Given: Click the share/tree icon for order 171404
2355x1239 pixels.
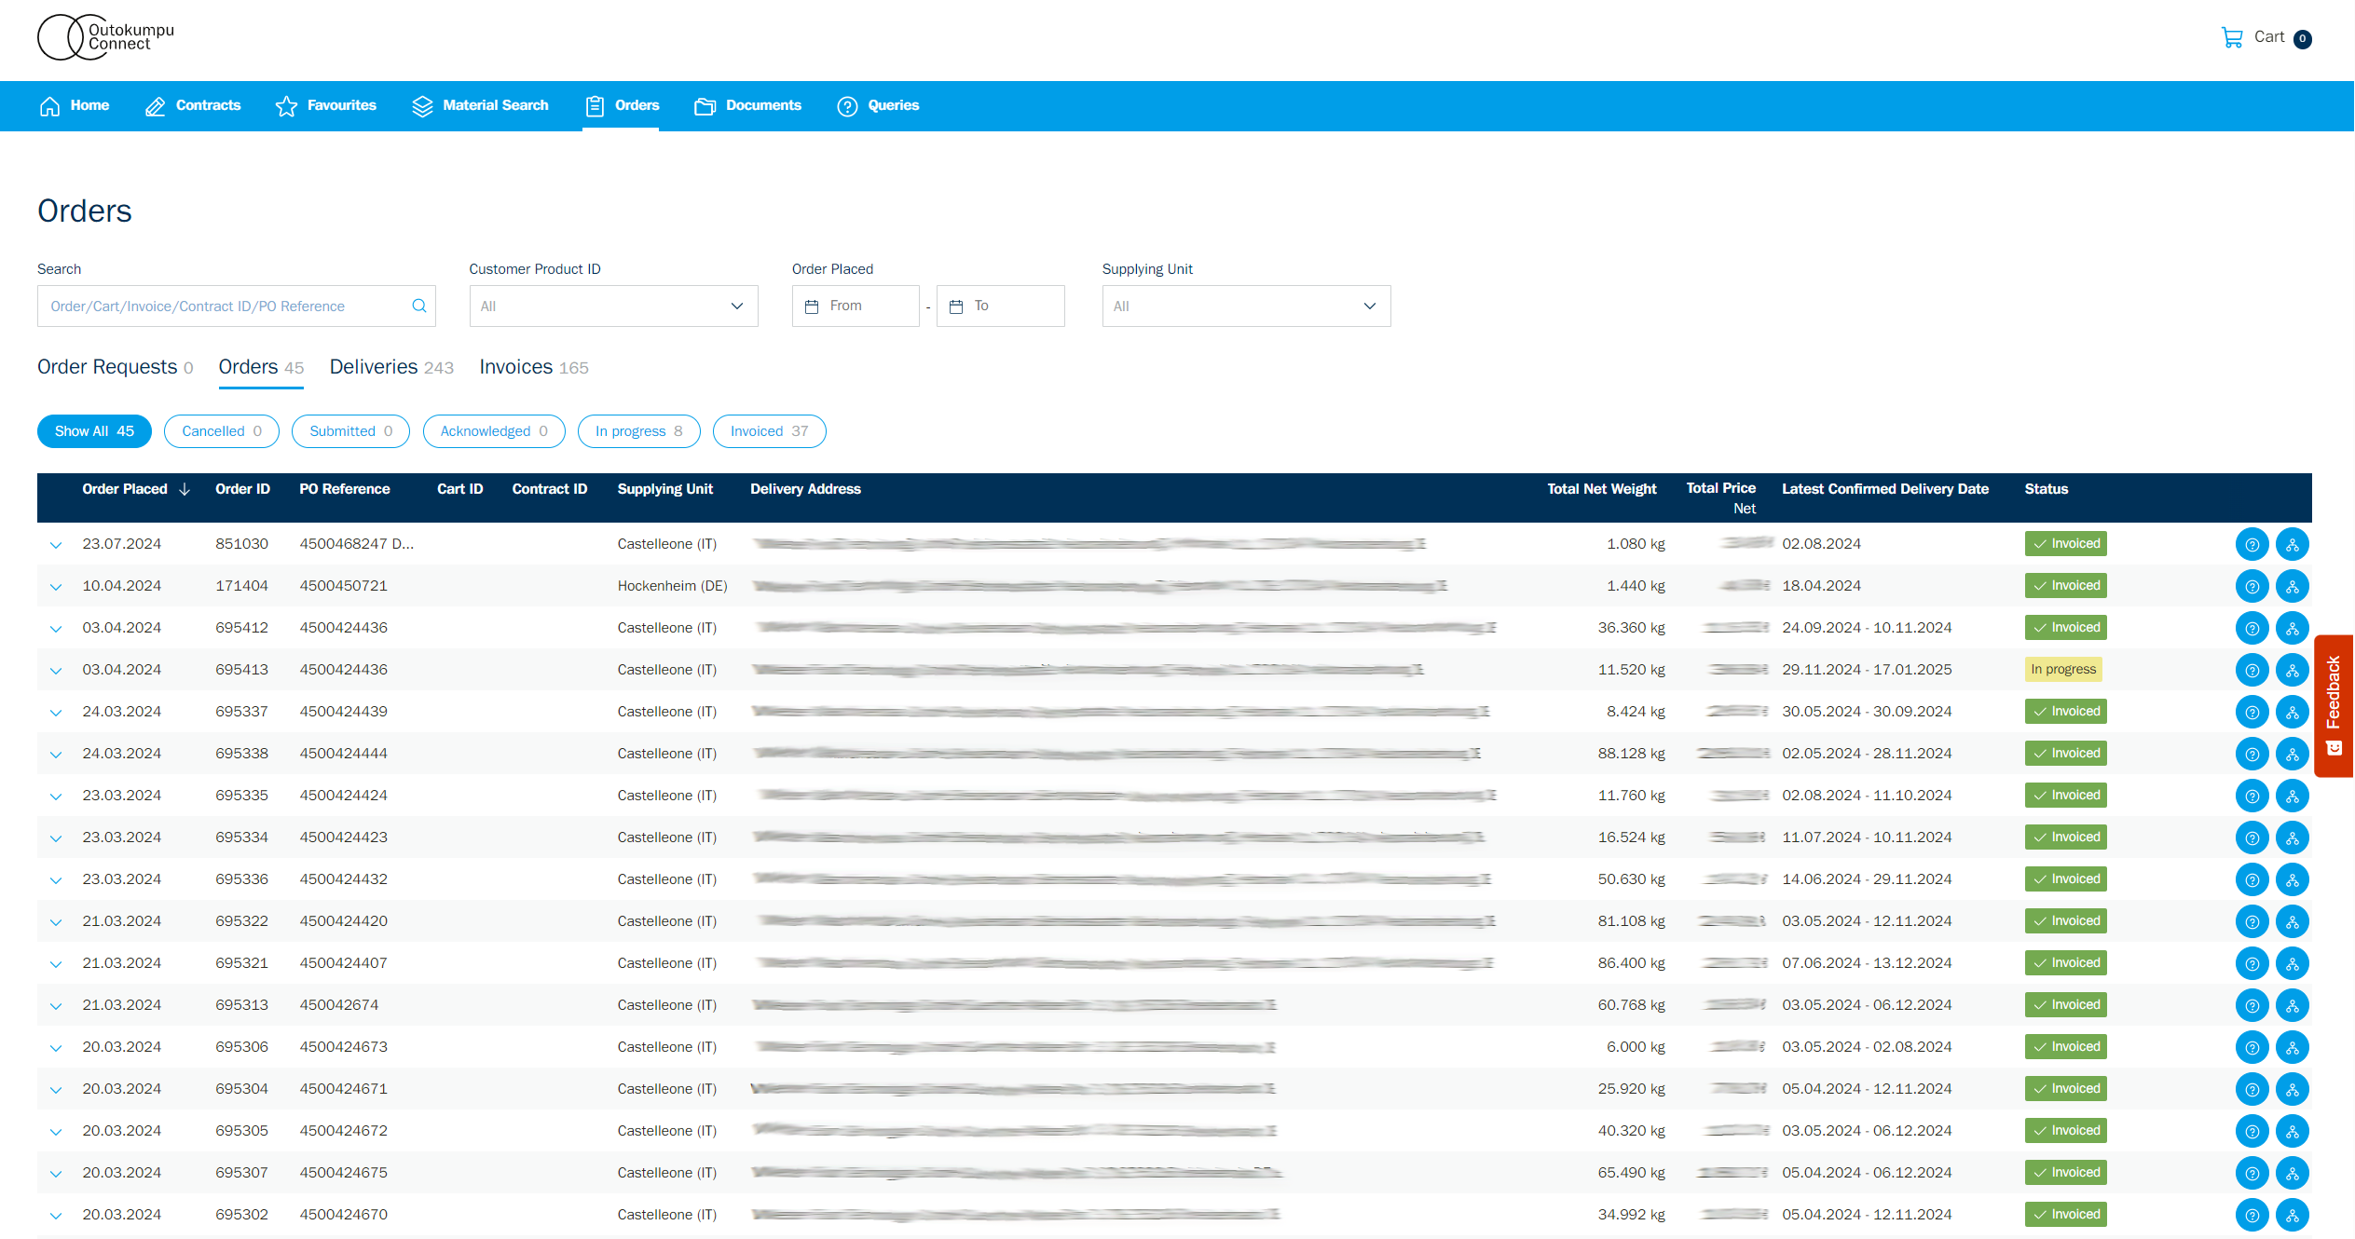Looking at the screenshot, I should coord(2292,586).
